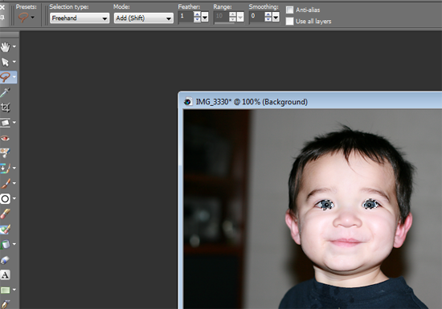Open the Mode Add (Shift) dropdown
This screenshot has width=442, height=309.
coord(144,18)
